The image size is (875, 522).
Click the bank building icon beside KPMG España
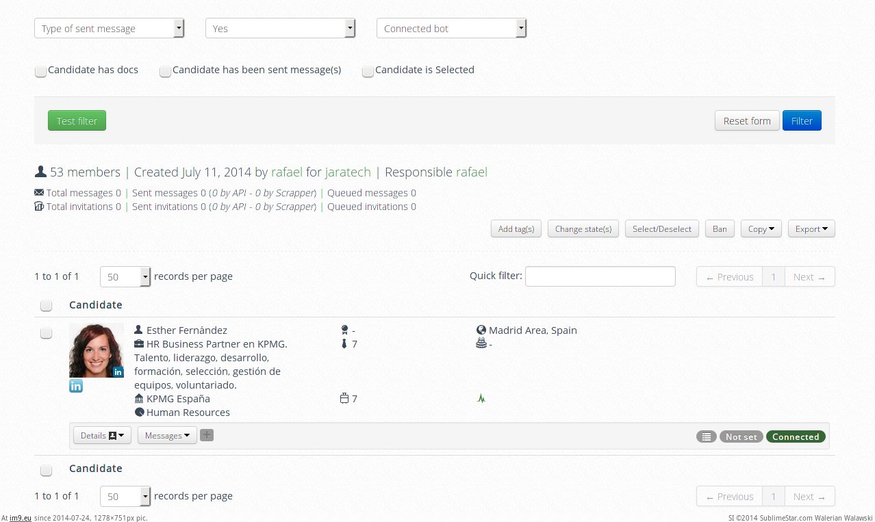139,398
